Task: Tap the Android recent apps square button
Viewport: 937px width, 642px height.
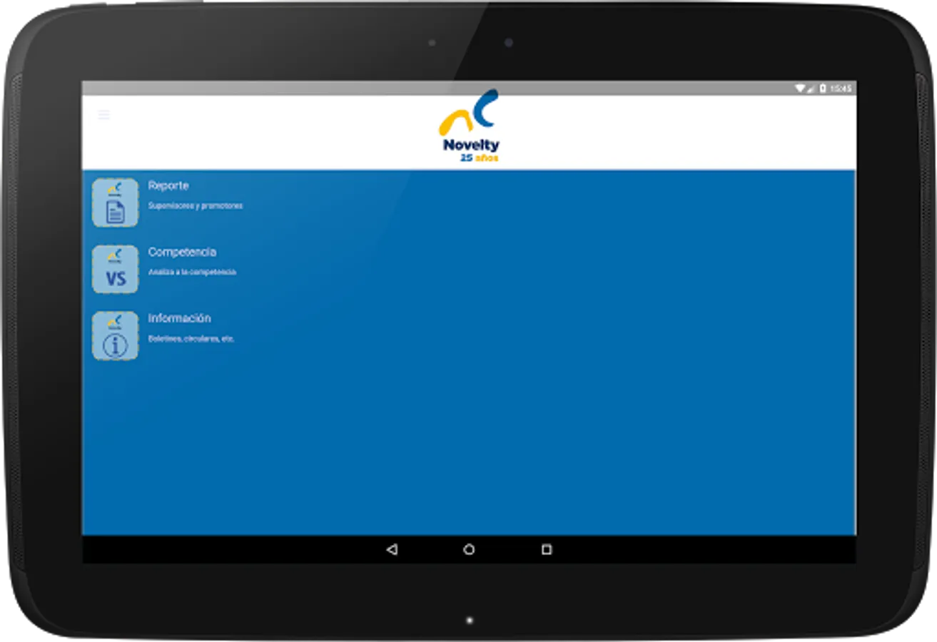Action: 547,550
